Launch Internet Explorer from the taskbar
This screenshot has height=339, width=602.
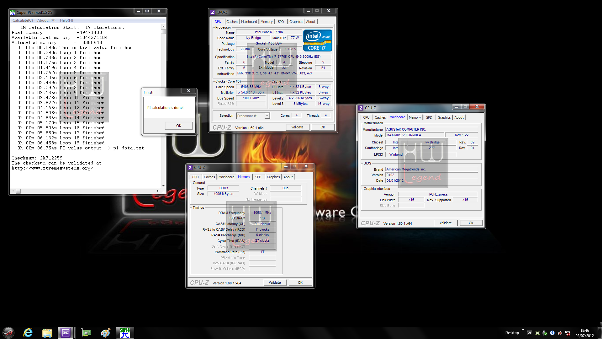(x=28, y=333)
